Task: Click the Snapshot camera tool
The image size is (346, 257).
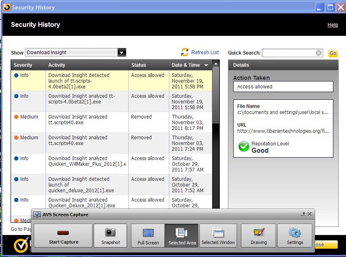Action: (110, 235)
